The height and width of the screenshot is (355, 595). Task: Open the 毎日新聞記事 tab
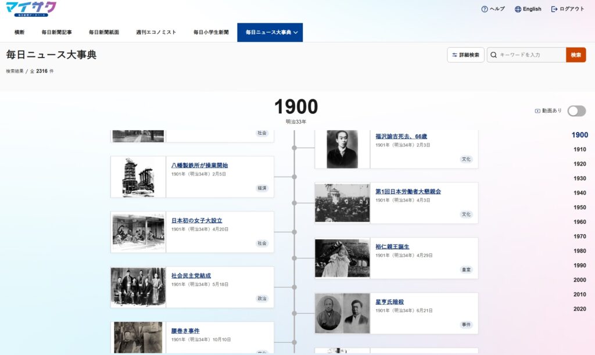tap(56, 32)
